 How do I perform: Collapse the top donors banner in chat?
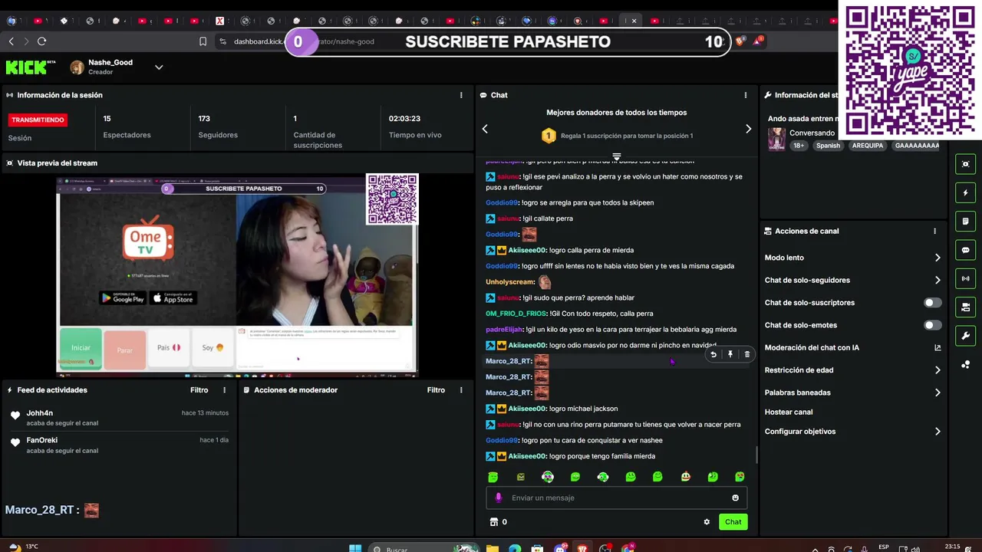click(x=616, y=156)
